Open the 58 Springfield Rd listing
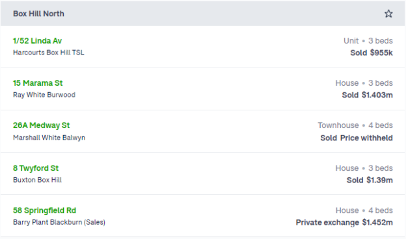 coord(44,210)
